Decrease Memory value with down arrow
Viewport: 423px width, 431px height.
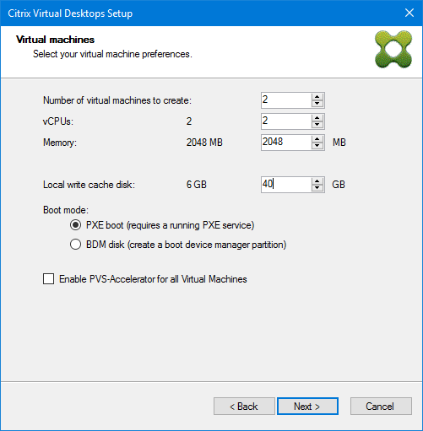317,146
